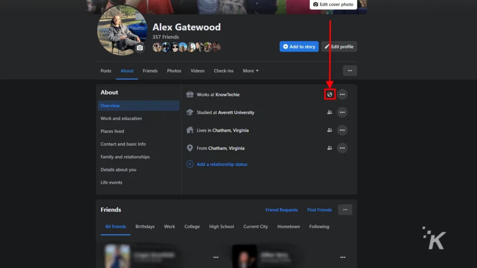Switch to the Posts tab

tap(106, 71)
